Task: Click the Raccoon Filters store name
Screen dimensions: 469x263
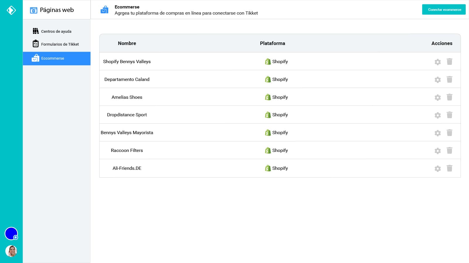Action: coord(127,150)
